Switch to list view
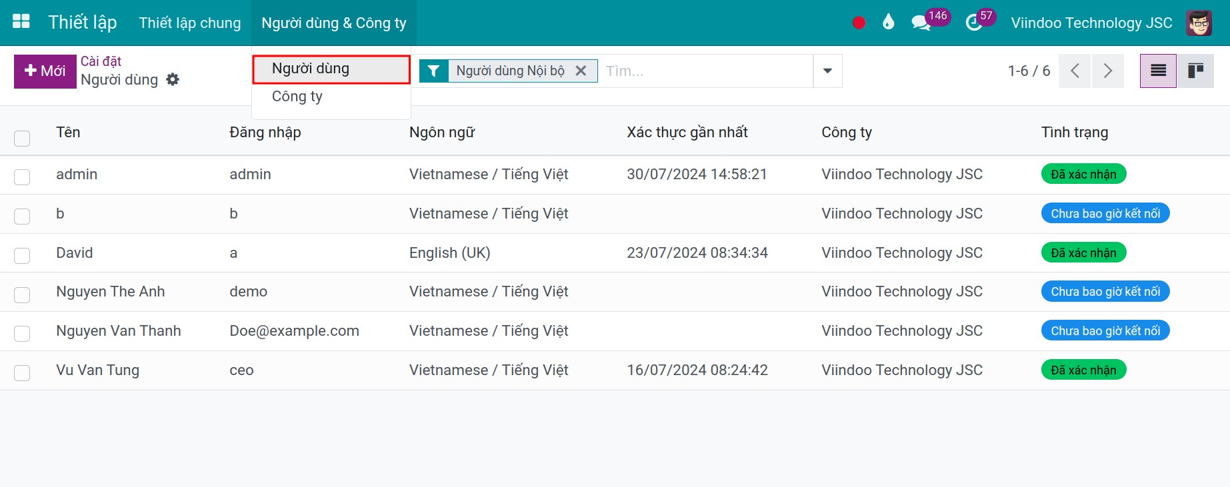The width and height of the screenshot is (1230, 487). [x=1158, y=71]
